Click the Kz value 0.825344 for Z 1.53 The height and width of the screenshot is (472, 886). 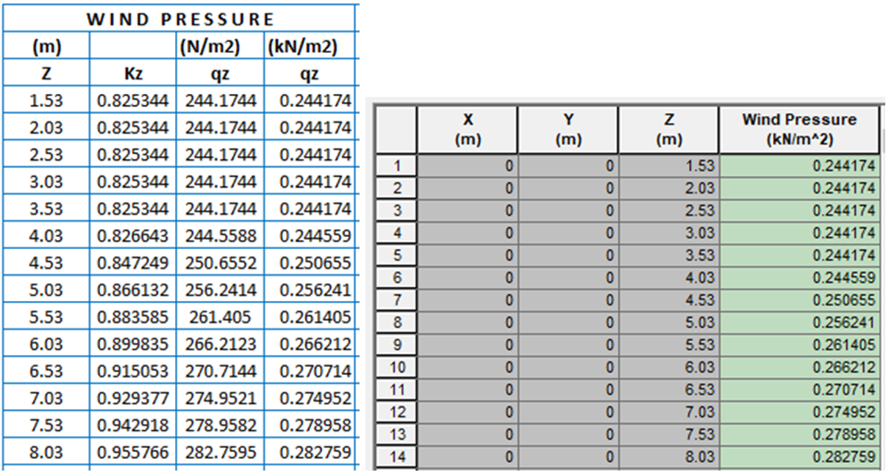(131, 98)
